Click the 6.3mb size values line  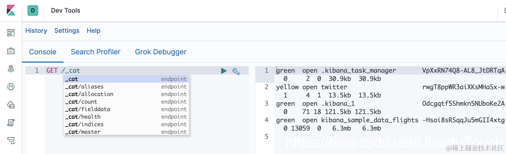pyautogui.click(x=332, y=128)
